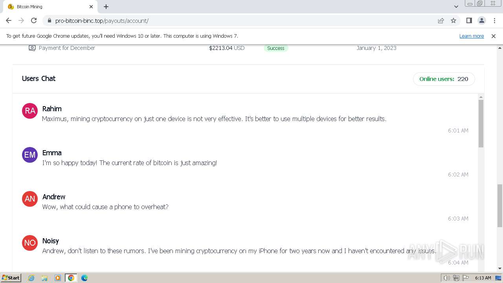Switch to Chrome in the taskbar
The image size is (503, 283).
tap(71, 278)
